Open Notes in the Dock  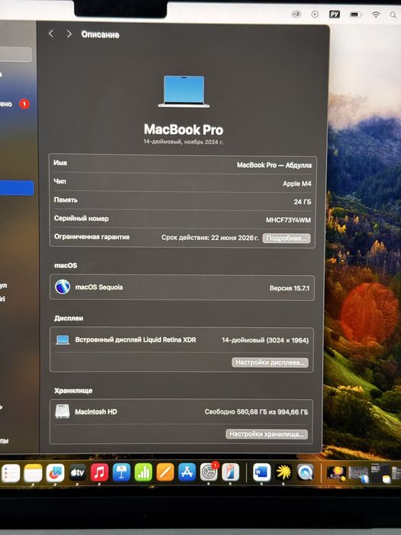tap(33, 473)
